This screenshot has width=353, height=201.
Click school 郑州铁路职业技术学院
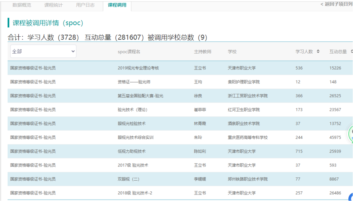point(248,179)
